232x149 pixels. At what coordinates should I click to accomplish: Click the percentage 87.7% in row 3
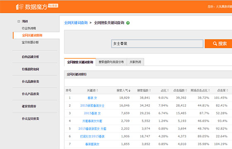204,113
